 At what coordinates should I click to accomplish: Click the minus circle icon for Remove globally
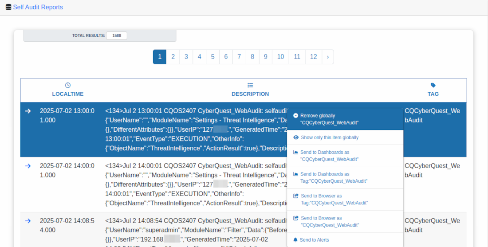(296, 115)
